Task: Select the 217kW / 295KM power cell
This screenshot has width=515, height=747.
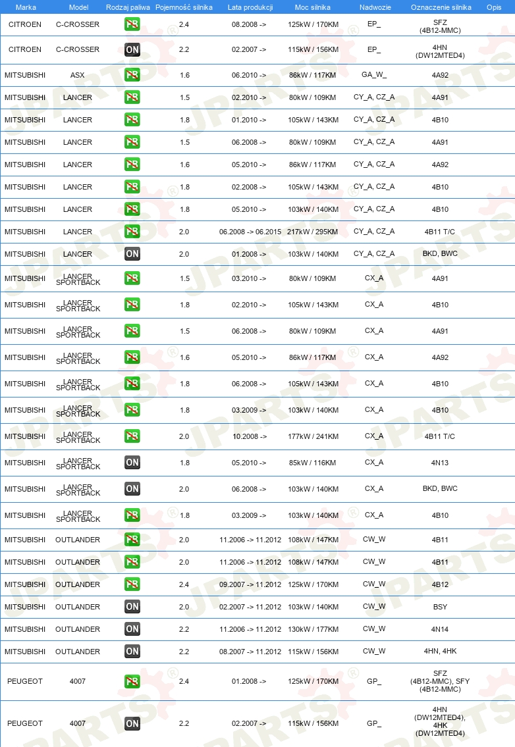Action: point(312,232)
